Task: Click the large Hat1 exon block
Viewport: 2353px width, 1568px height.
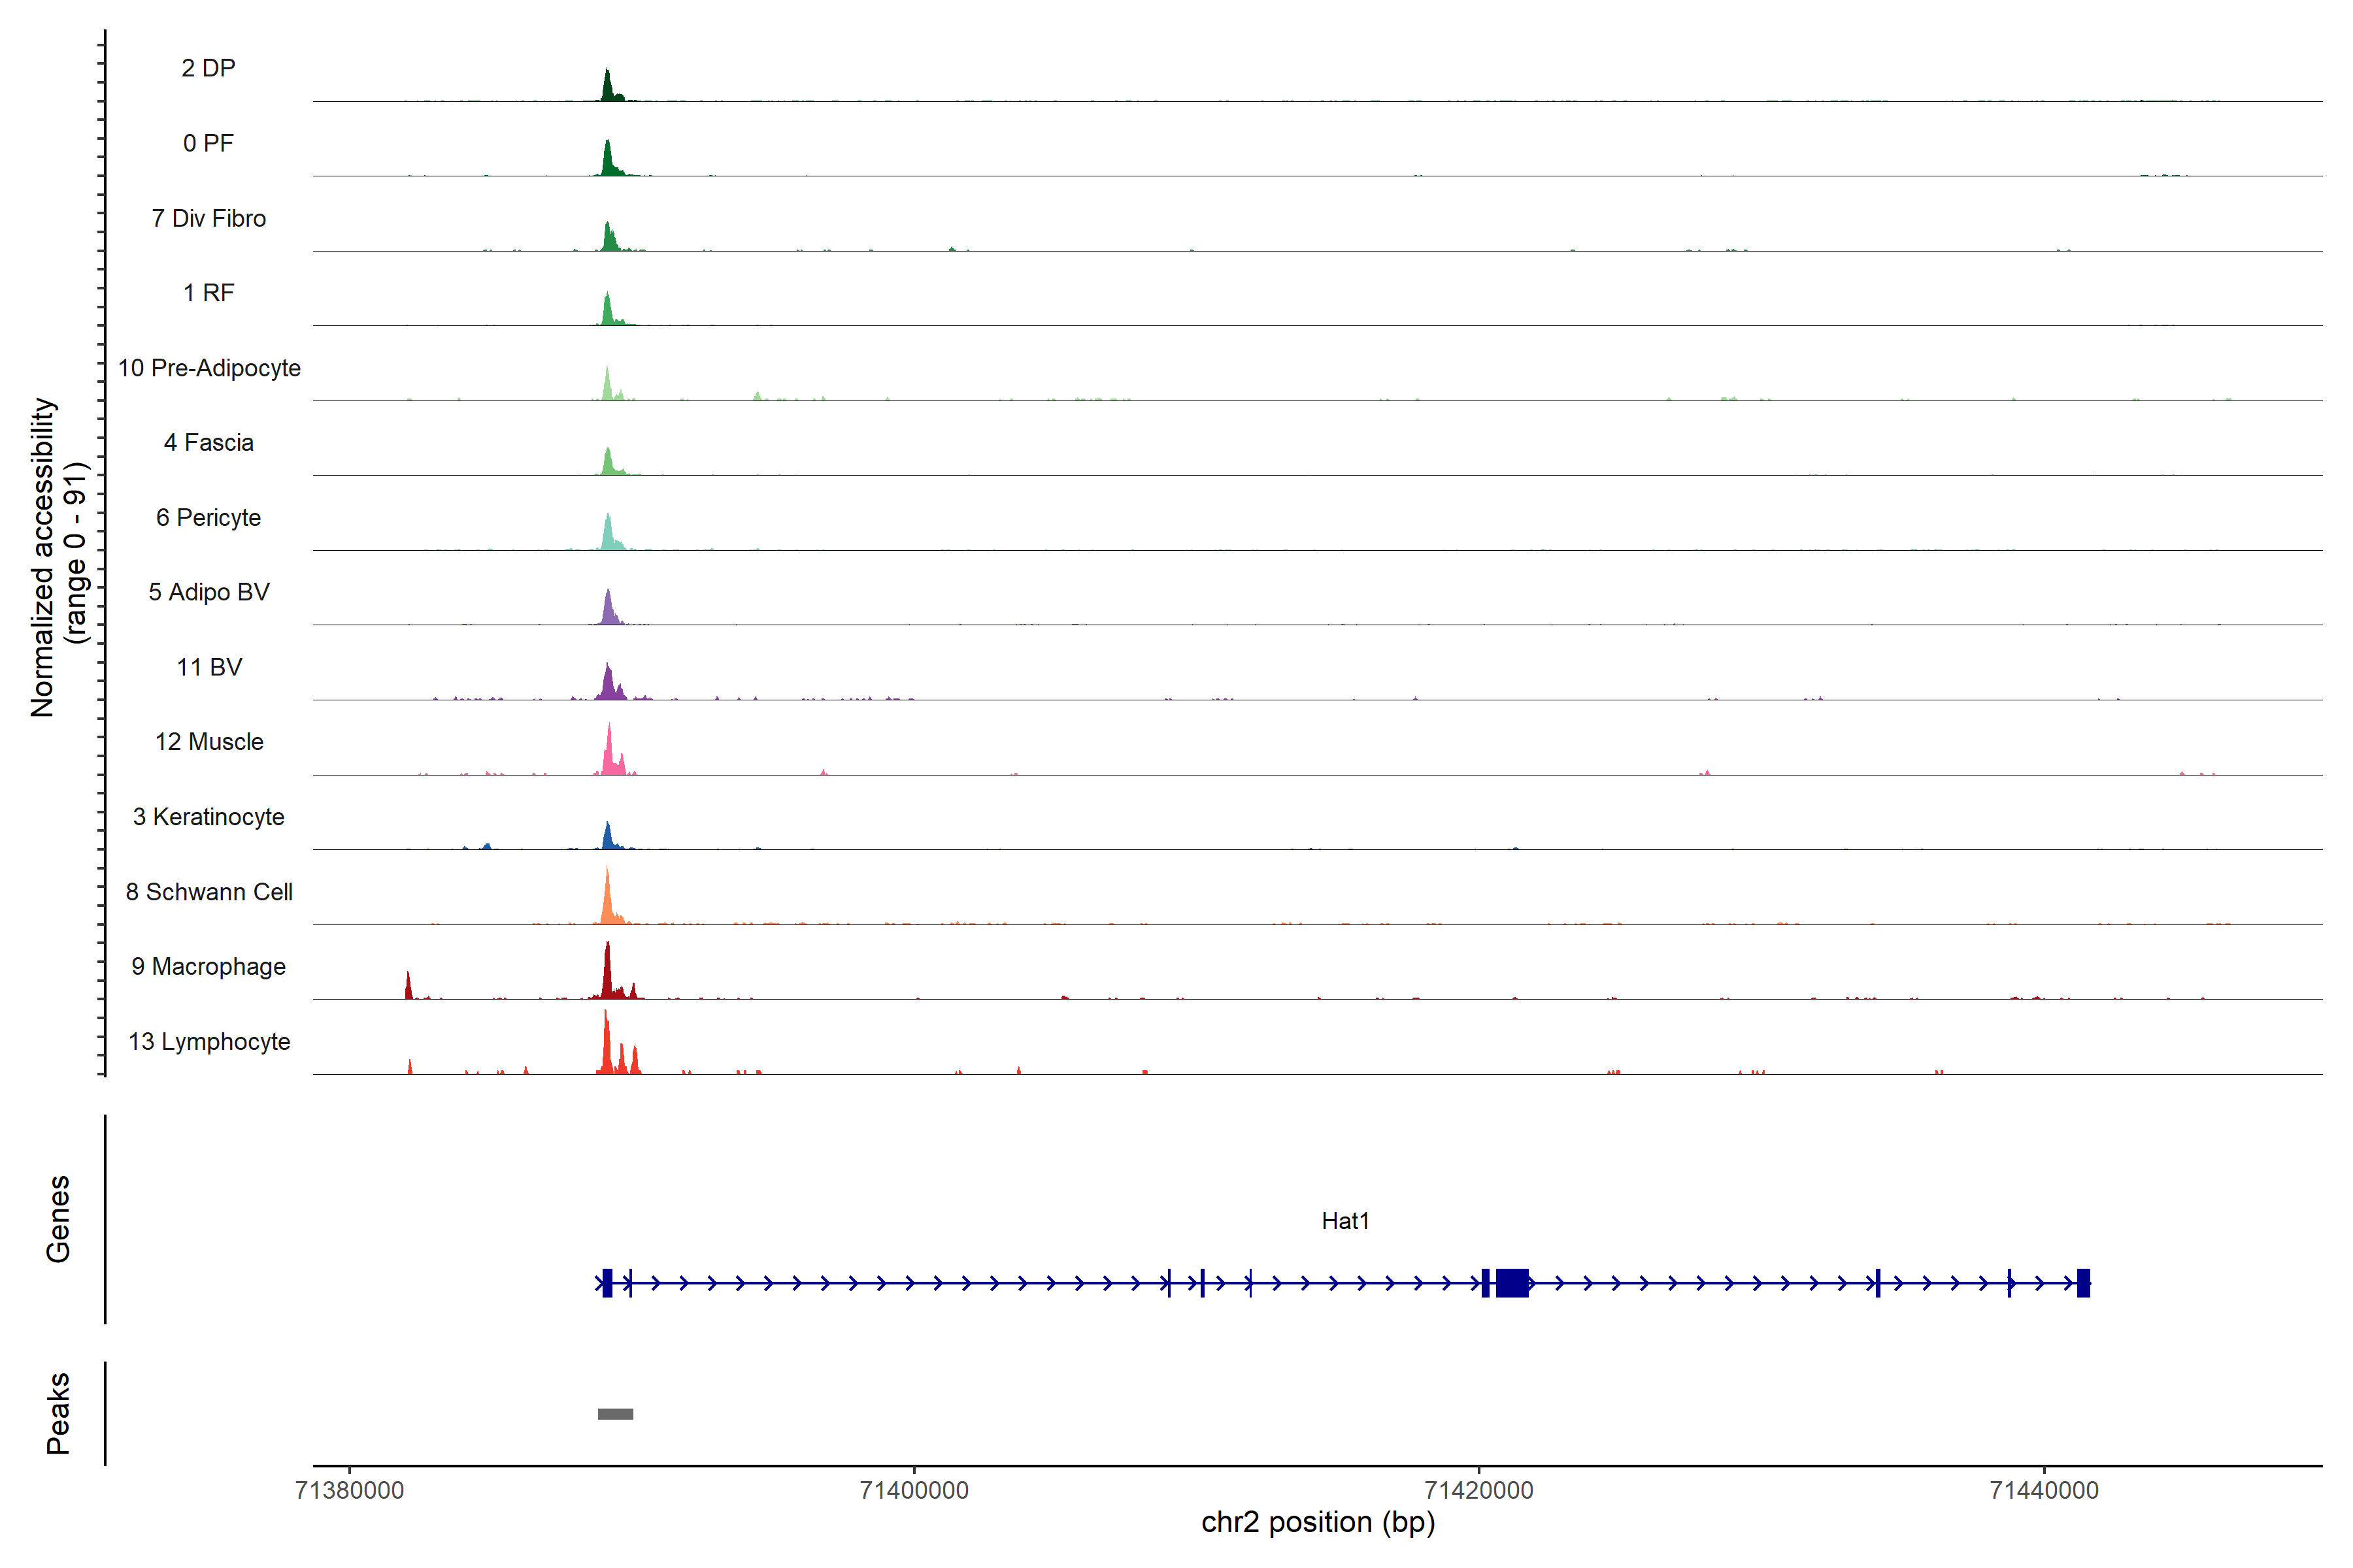Action: point(1512,1283)
